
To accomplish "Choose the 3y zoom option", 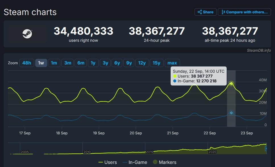I will click(x=105, y=63).
